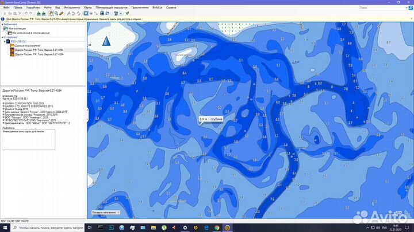Click the first green device transfer icon
Screen dimensions: 414x232
pos(39,13)
